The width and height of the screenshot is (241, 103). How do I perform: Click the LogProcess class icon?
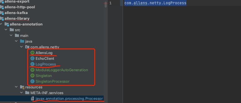pos(32,64)
